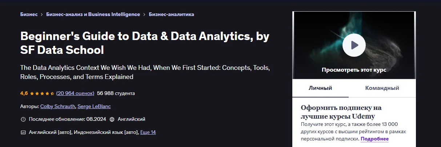Click the chevron right after "Бизнес" breadcrumb
Screen dimensions: 441x147
point(42,15)
